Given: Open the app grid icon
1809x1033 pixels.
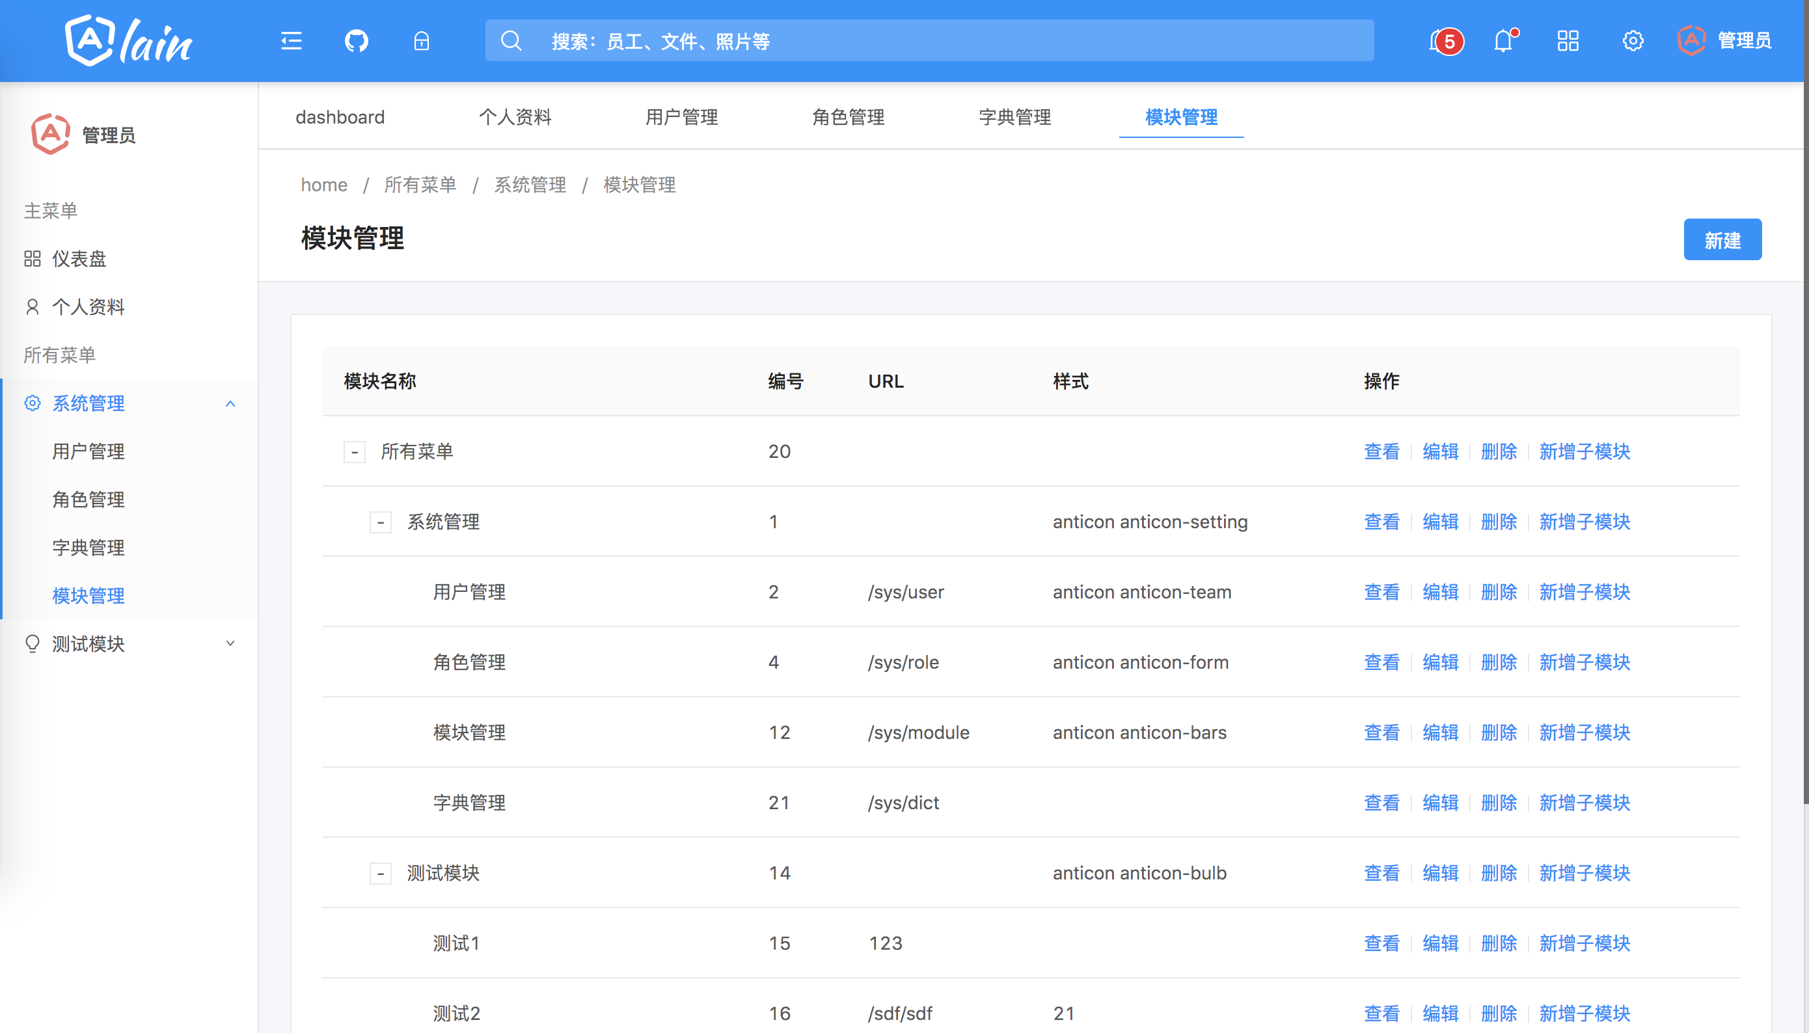Looking at the screenshot, I should 1568,41.
